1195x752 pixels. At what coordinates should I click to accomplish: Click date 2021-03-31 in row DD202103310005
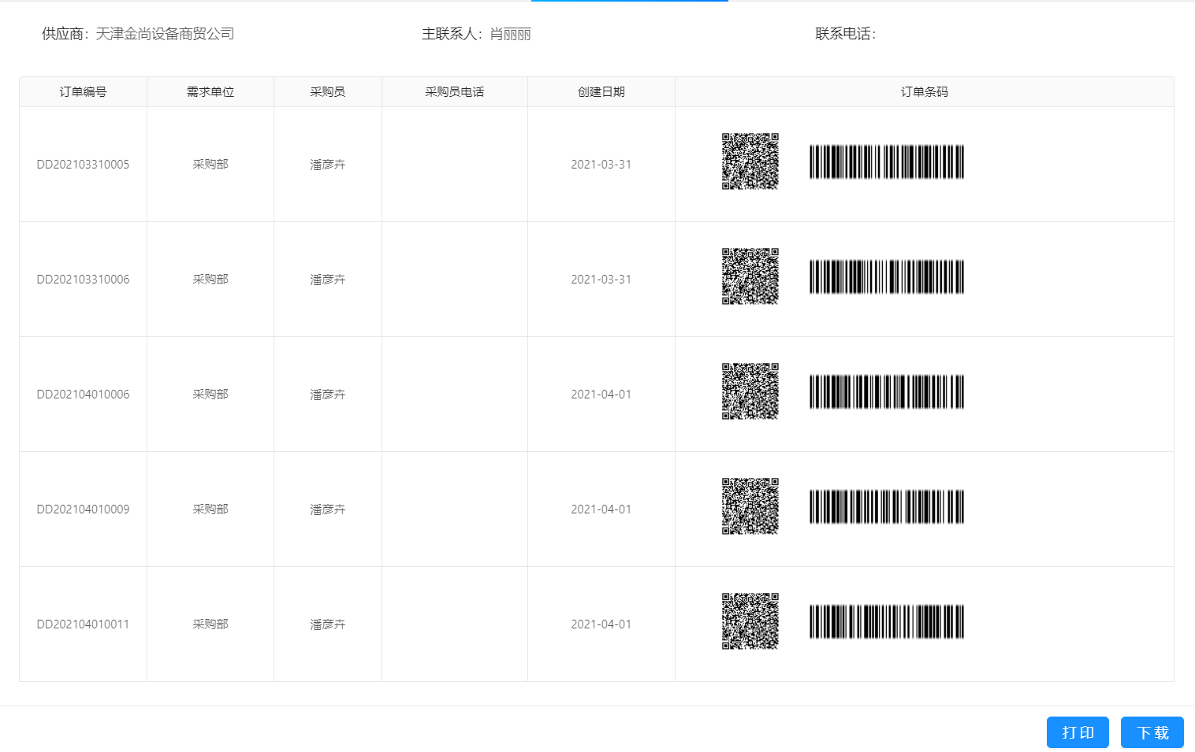[x=601, y=165]
